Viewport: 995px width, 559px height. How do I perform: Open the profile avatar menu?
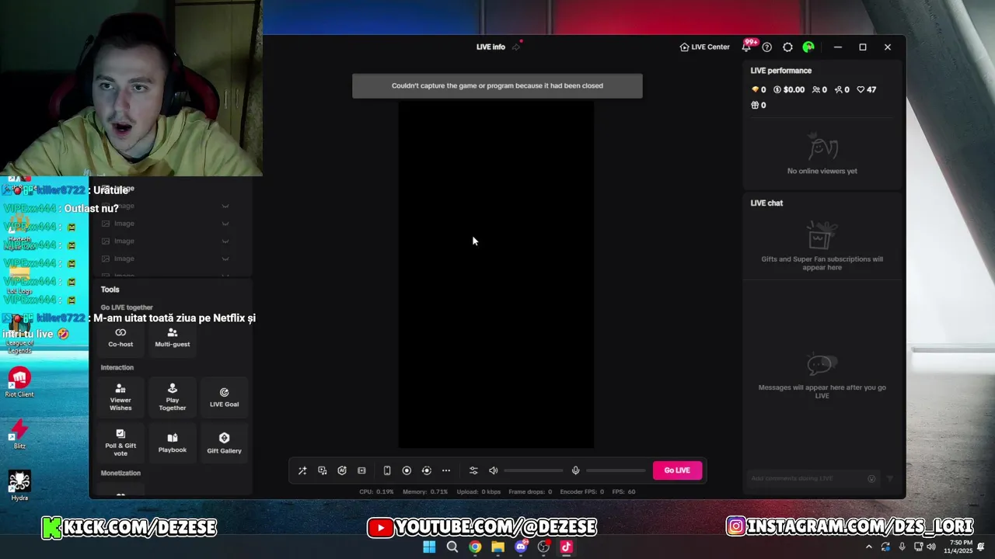[808, 47]
